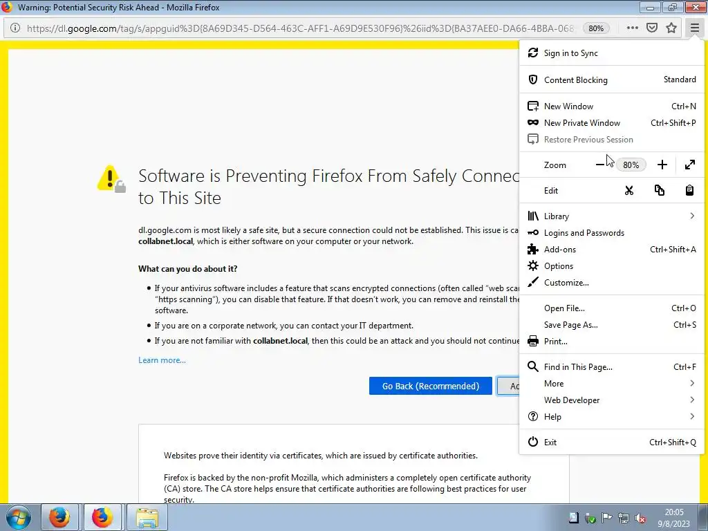
Task: Click the Cut scissors icon
Action: tap(629, 191)
